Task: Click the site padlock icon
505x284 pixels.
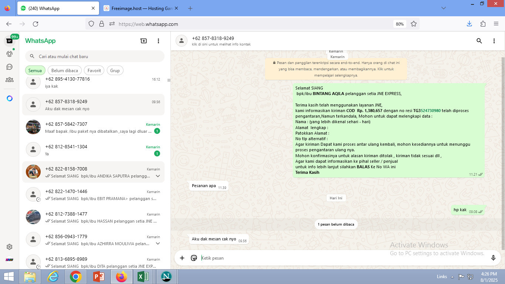Action: point(102,24)
